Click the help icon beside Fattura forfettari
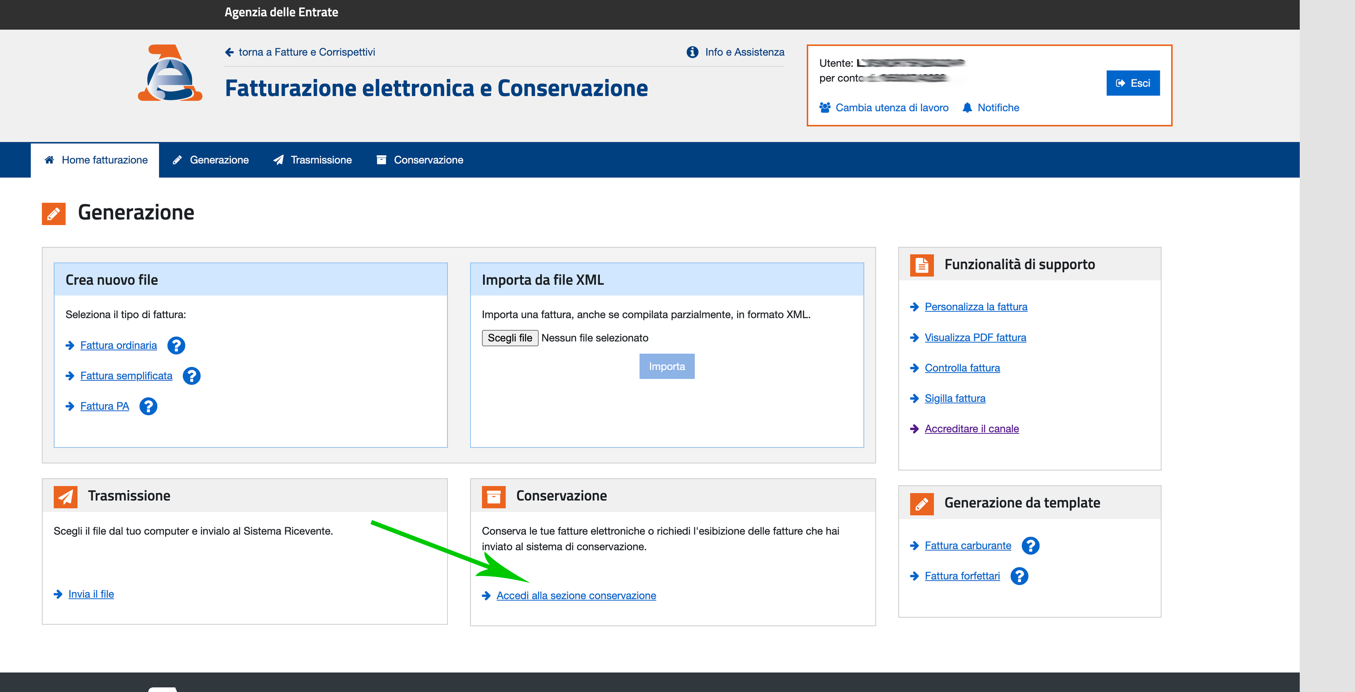Image resolution: width=1355 pixels, height=692 pixels. [1019, 576]
